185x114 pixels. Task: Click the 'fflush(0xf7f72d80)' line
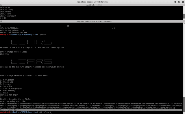tap(10, 28)
